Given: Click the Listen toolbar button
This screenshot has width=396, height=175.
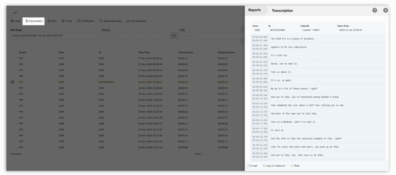Looking at the screenshot, I should pos(15,21).
